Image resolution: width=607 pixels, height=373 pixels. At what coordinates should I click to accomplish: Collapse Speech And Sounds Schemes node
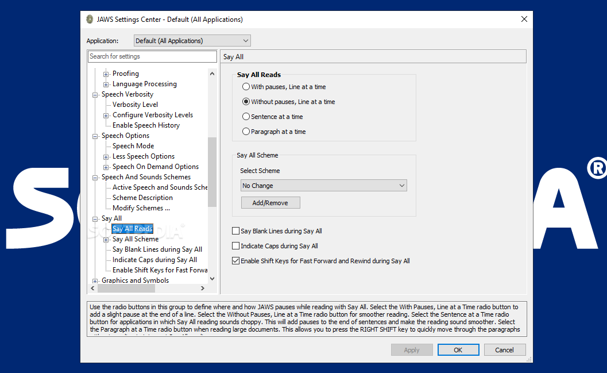(x=95, y=178)
